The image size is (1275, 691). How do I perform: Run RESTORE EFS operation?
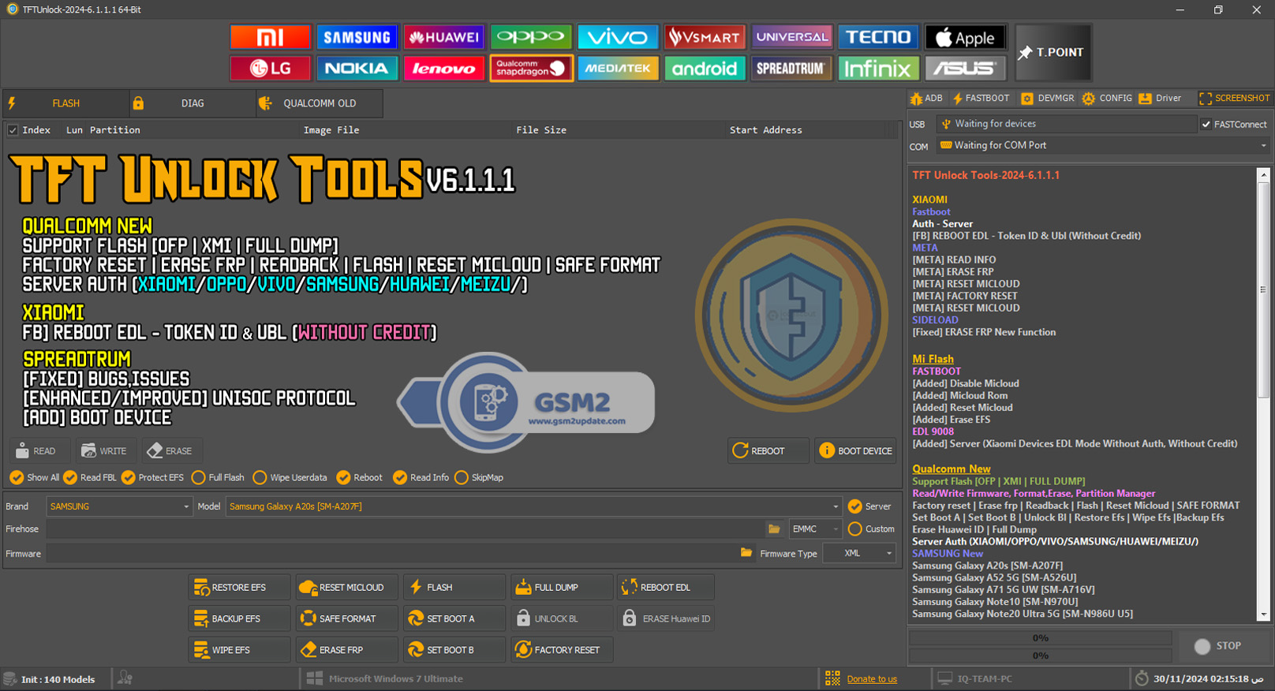click(x=239, y=588)
